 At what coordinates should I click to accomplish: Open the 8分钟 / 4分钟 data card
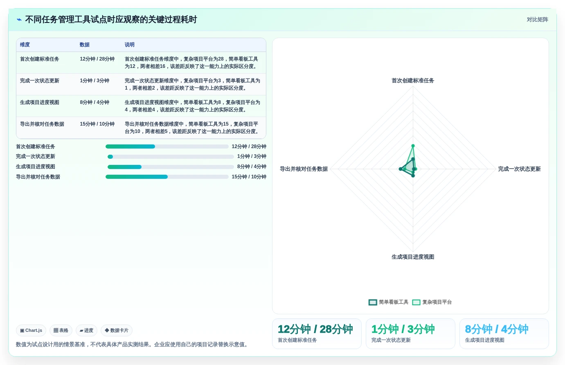[x=504, y=333]
